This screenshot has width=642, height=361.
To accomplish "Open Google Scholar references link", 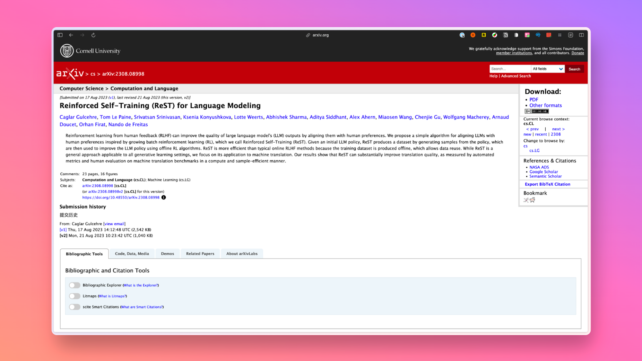I will pyautogui.click(x=543, y=172).
